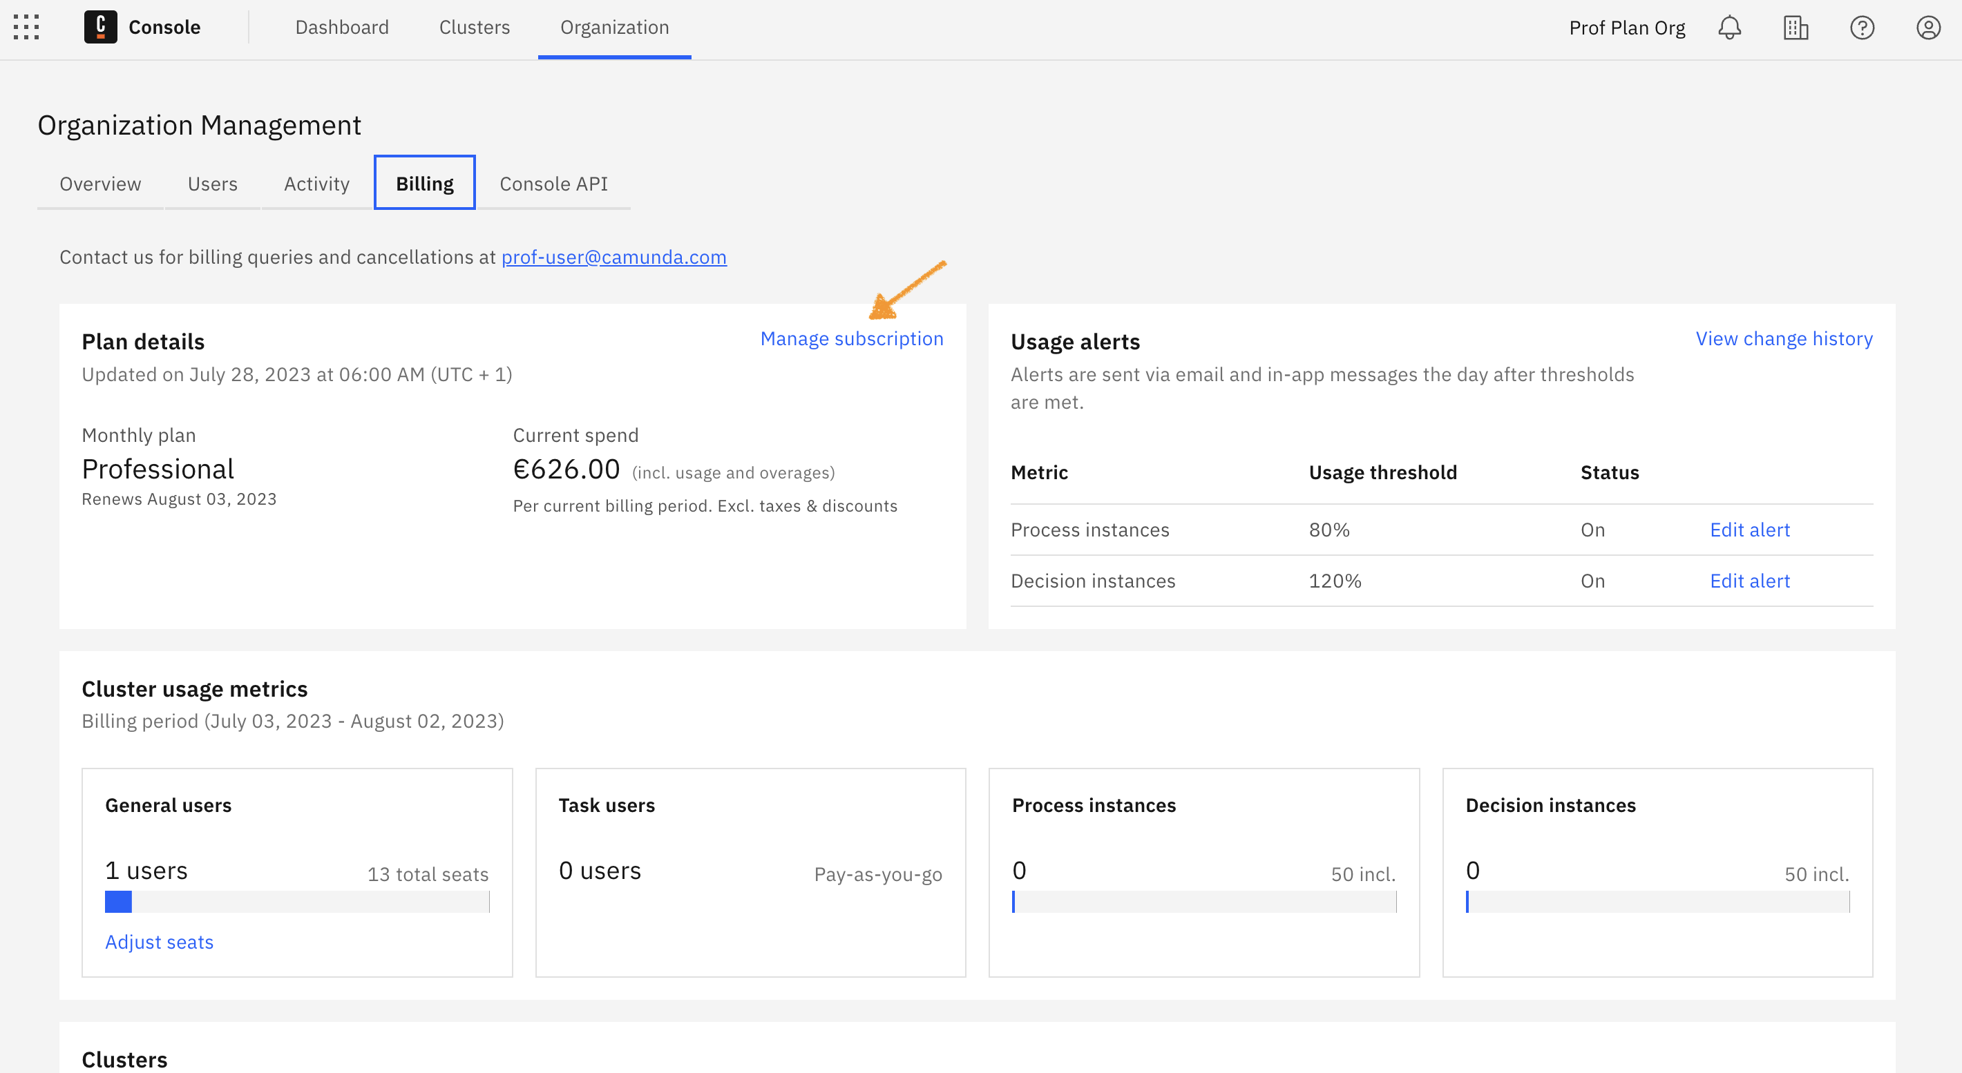Click the Adjust seats link
The image size is (1962, 1073).
point(159,942)
